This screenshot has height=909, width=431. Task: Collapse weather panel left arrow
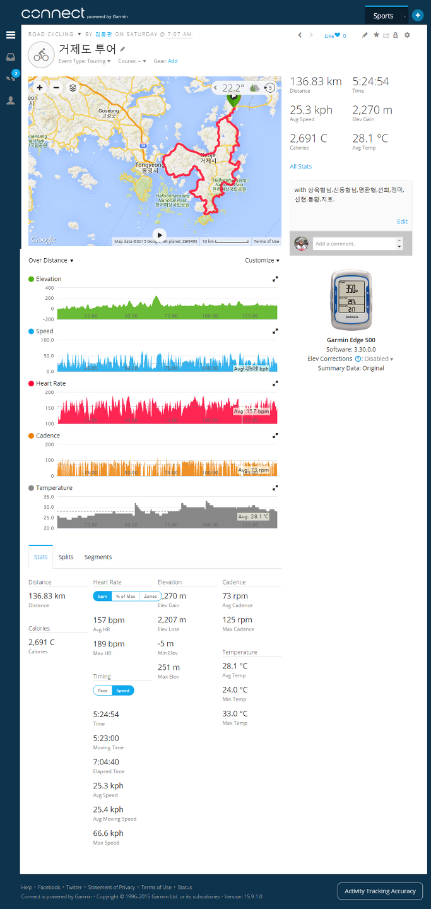[x=216, y=88]
